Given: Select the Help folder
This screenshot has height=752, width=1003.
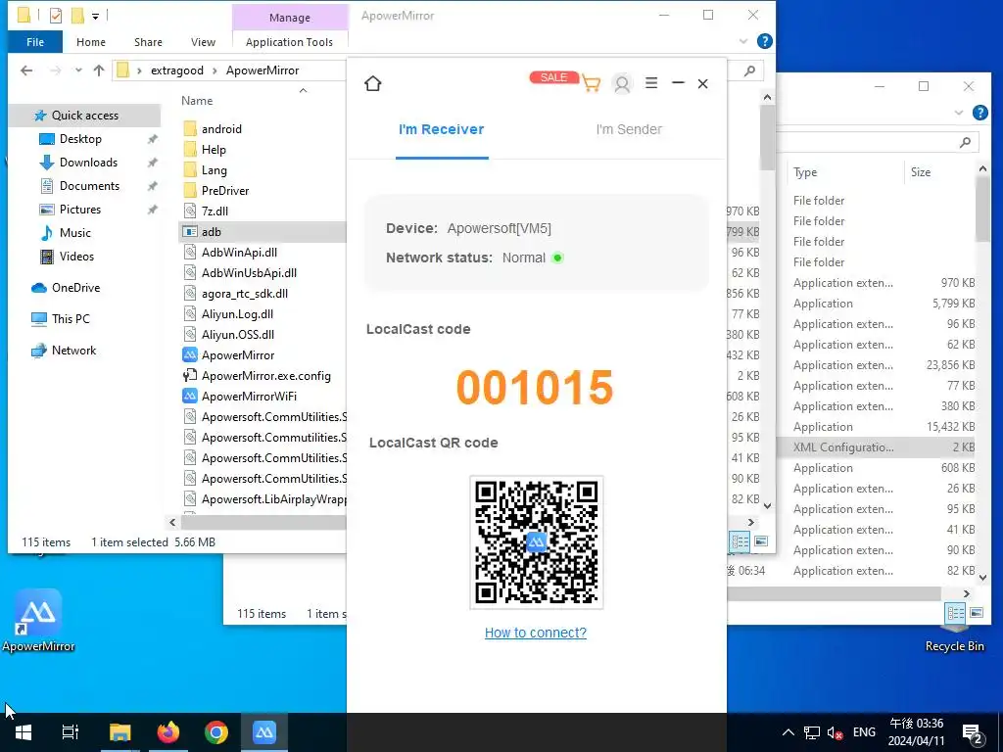Looking at the screenshot, I should tap(214, 150).
